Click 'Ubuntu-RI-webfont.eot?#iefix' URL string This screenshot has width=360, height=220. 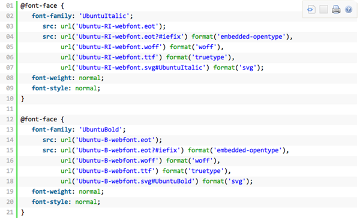pyautogui.click(x=131, y=36)
